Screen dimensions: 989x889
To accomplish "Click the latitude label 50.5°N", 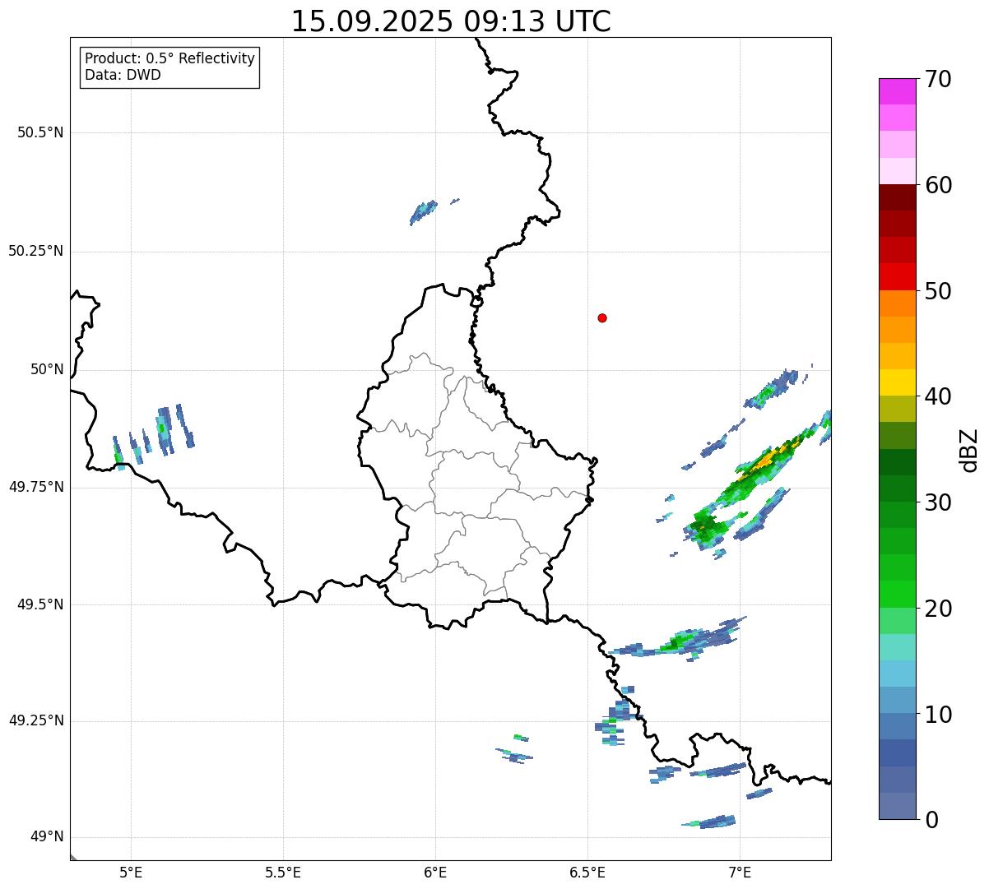I will [x=40, y=132].
